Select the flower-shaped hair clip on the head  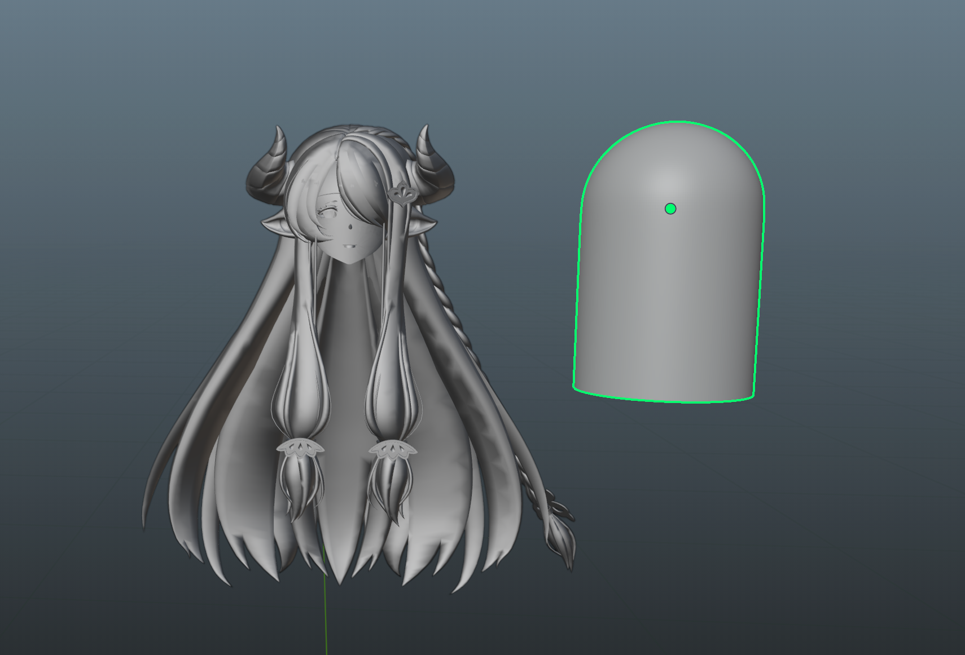click(402, 196)
